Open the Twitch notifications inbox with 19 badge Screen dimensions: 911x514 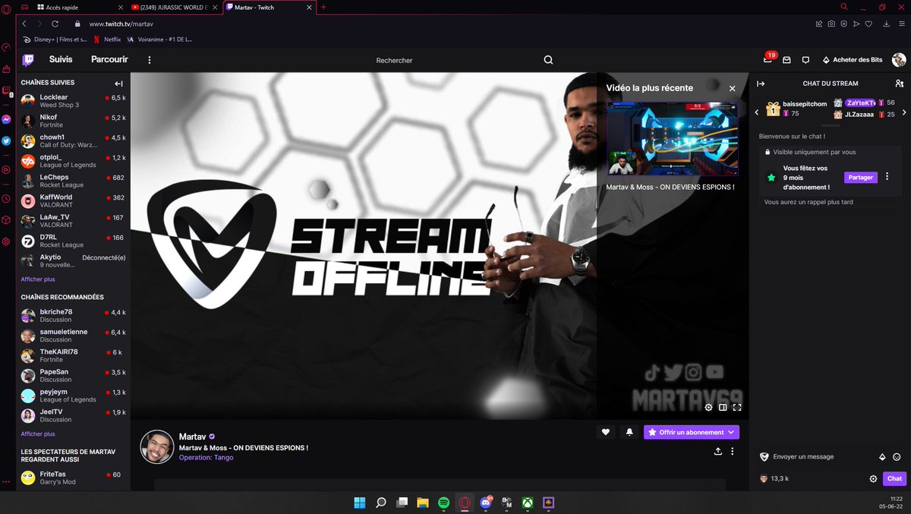[x=768, y=59]
